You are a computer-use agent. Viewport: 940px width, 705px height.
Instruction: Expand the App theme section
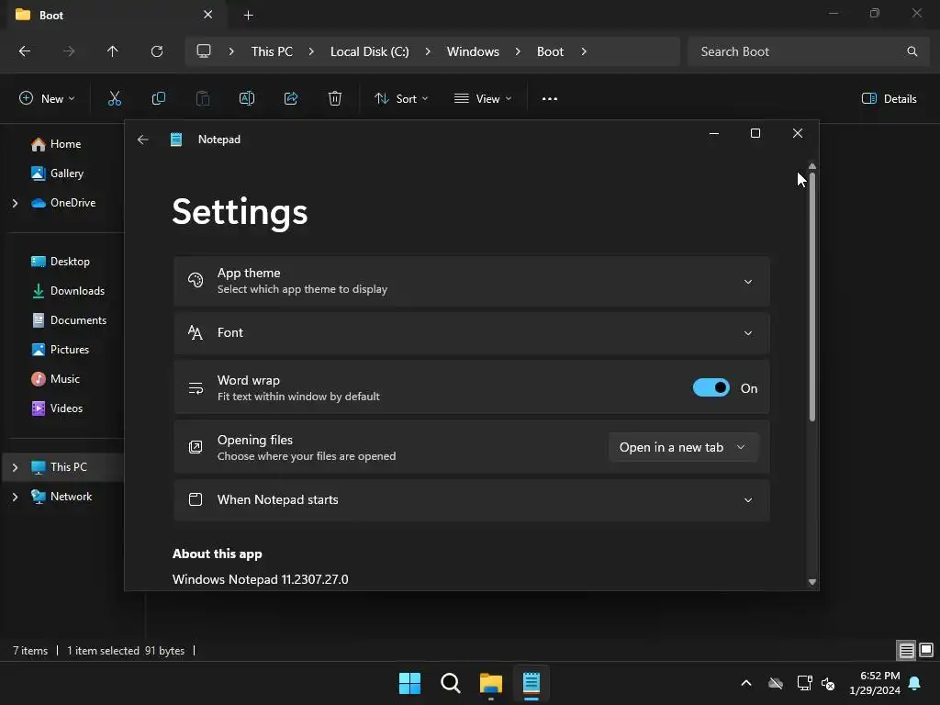coord(747,281)
